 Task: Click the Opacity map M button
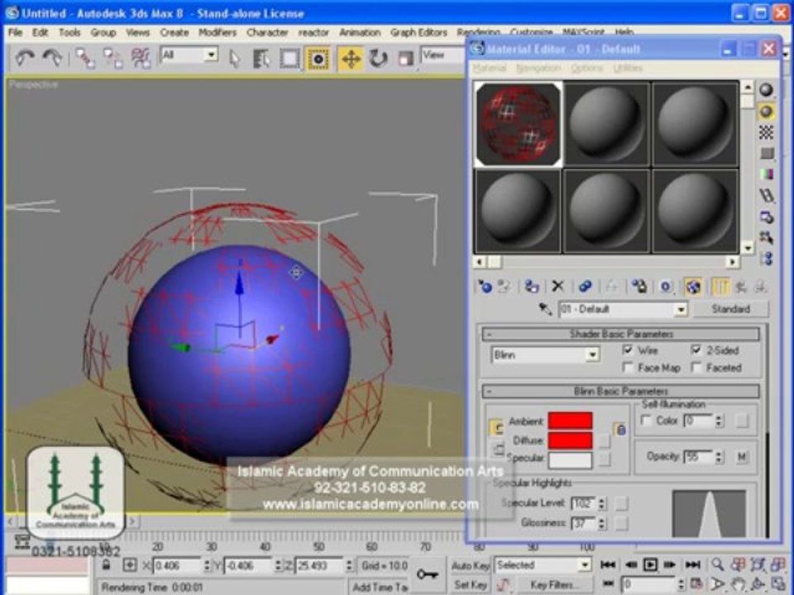pyautogui.click(x=741, y=457)
